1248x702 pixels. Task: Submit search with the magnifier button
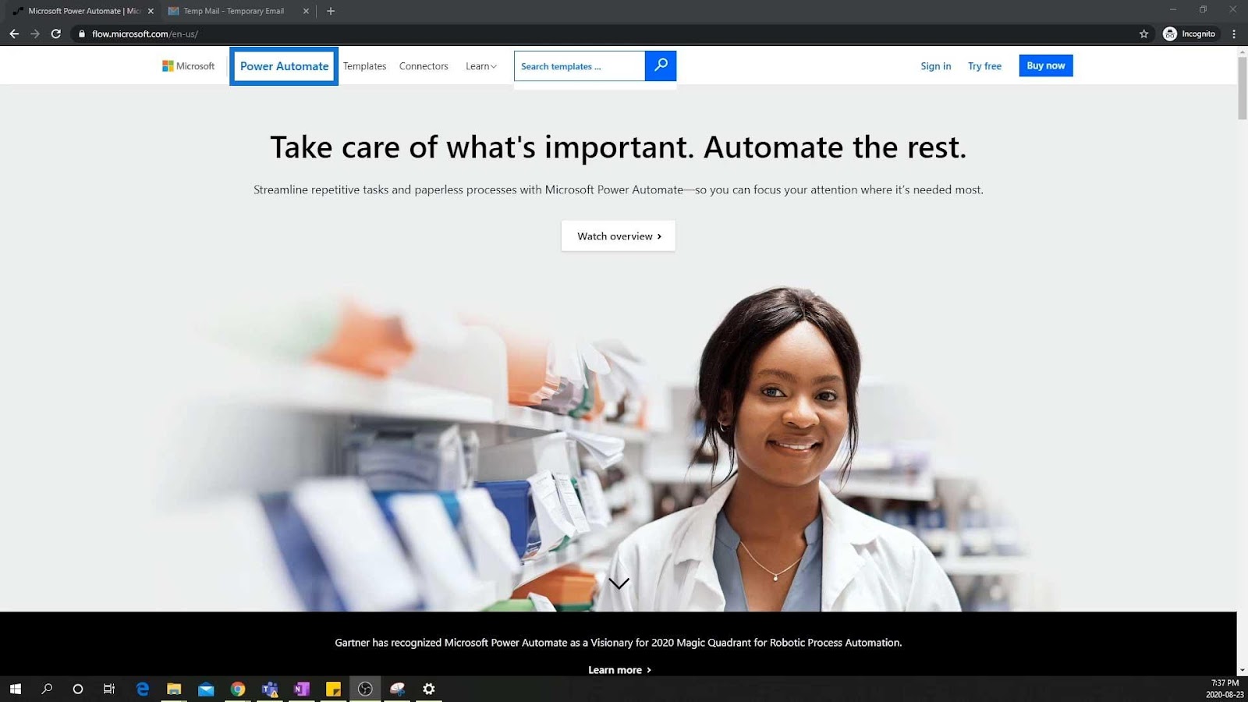661,66
